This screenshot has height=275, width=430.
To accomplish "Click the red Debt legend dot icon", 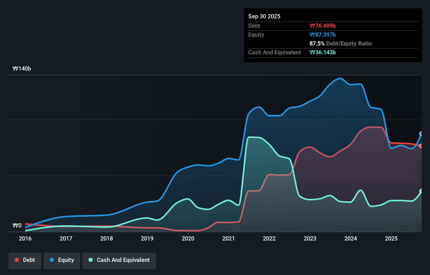I will pyautogui.click(x=16, y=260).
